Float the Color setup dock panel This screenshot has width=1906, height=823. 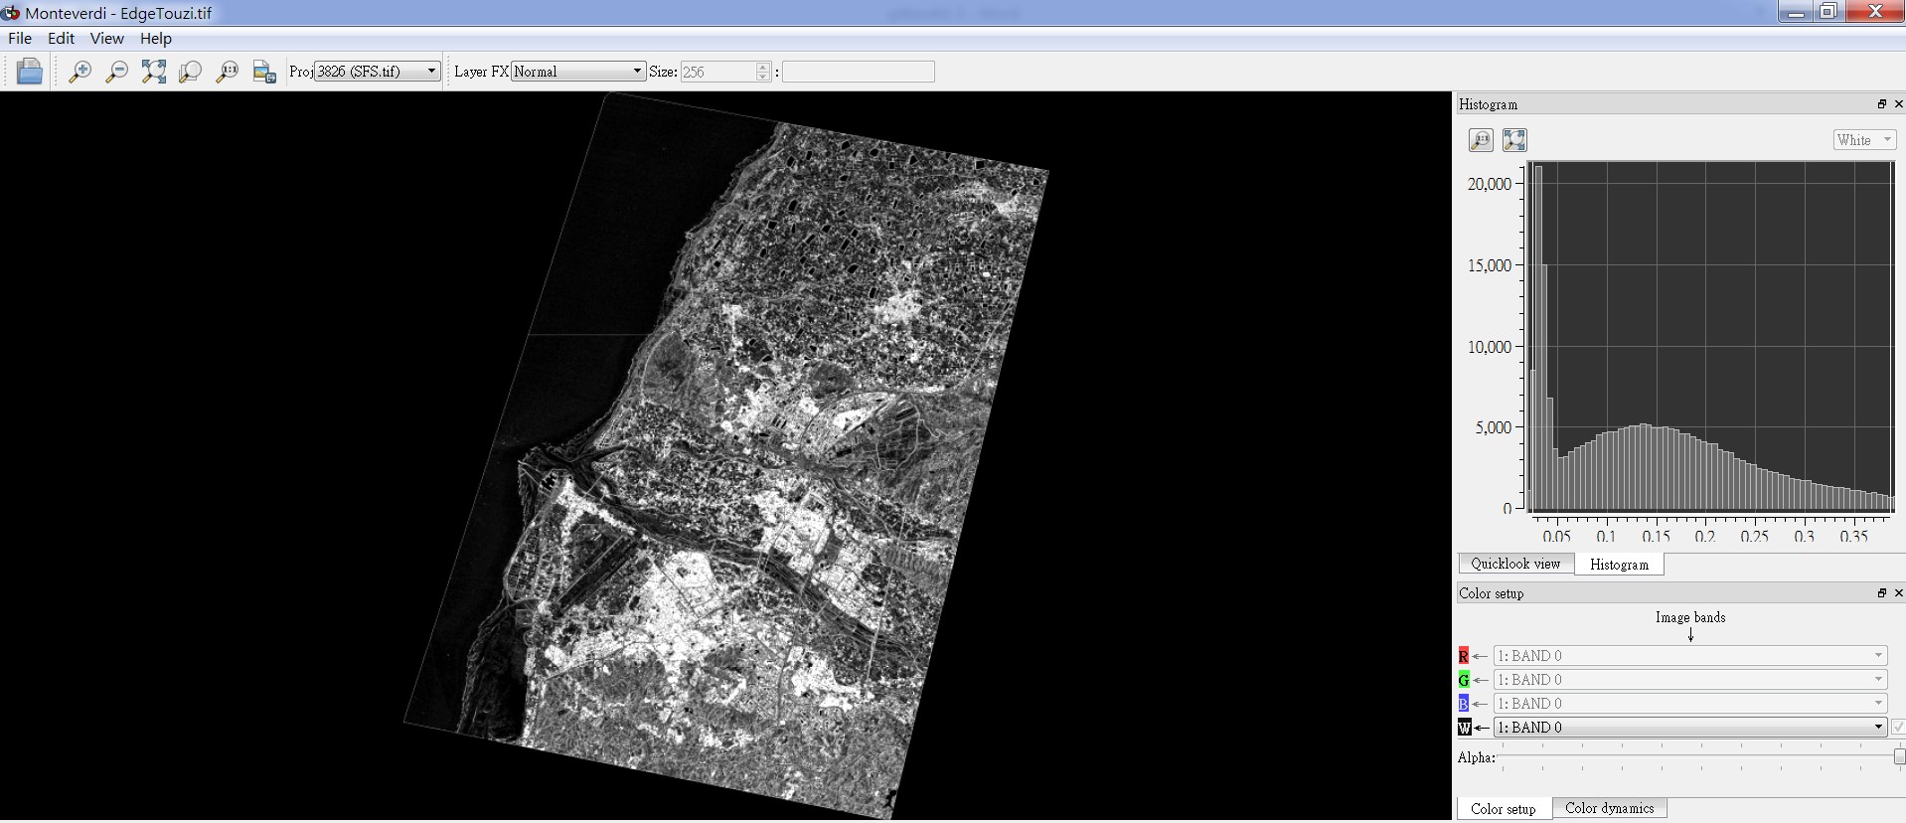1881,593
